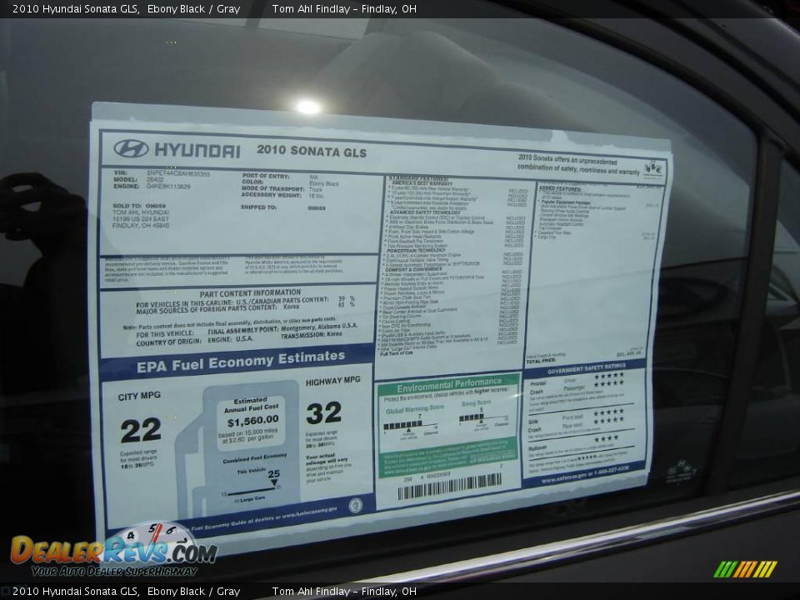Click the etched glass mark on the window corner

tap(681, 471)
